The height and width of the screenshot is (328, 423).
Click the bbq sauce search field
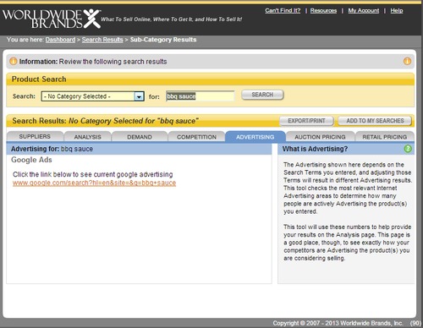tap(201, 96)
